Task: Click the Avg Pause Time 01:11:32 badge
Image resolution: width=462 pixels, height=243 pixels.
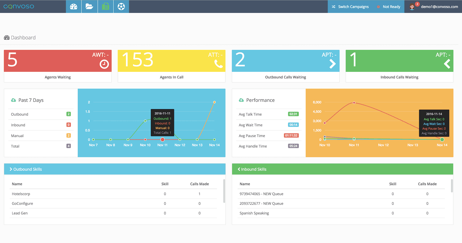Action: point(291,135)
